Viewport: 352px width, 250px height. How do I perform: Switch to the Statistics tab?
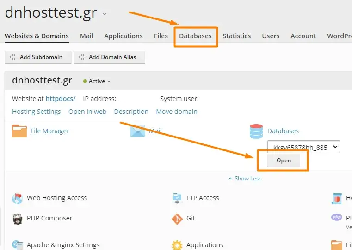click(237, 36)
